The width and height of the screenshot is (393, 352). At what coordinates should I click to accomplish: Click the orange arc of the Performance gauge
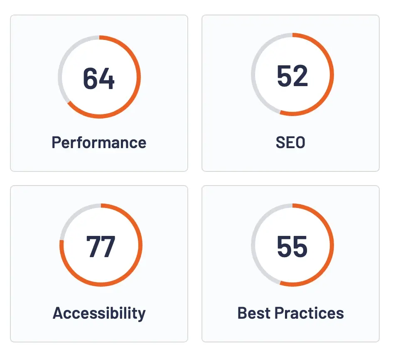[139, 77]
